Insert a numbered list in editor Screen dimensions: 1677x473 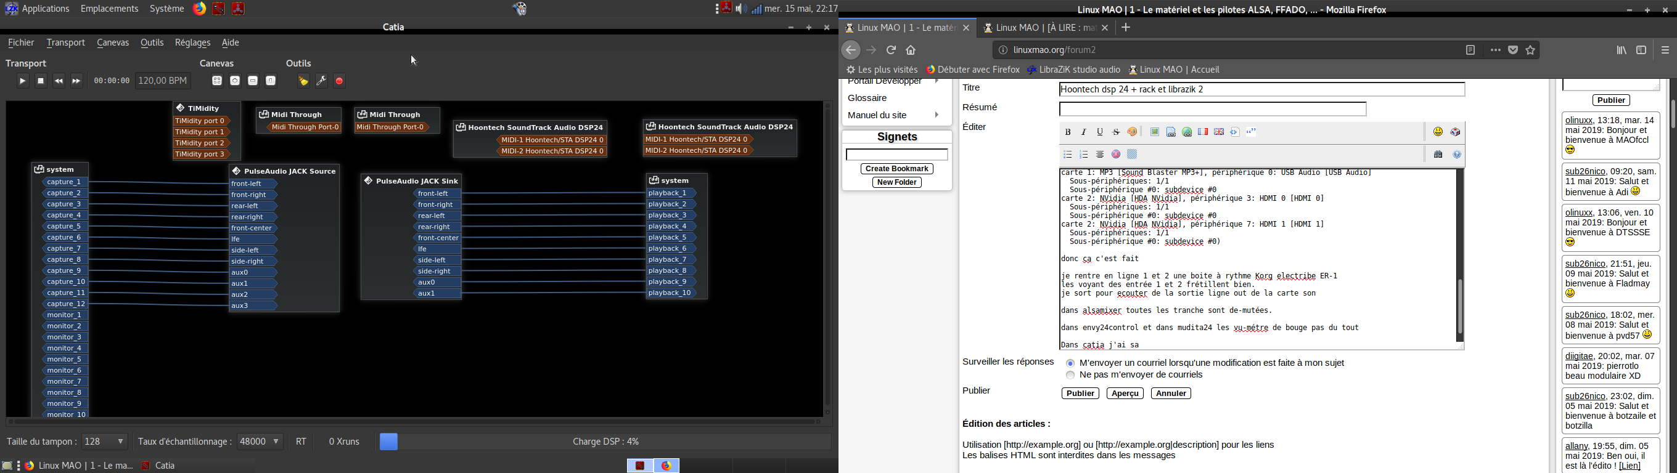[x=1084, y=155]
